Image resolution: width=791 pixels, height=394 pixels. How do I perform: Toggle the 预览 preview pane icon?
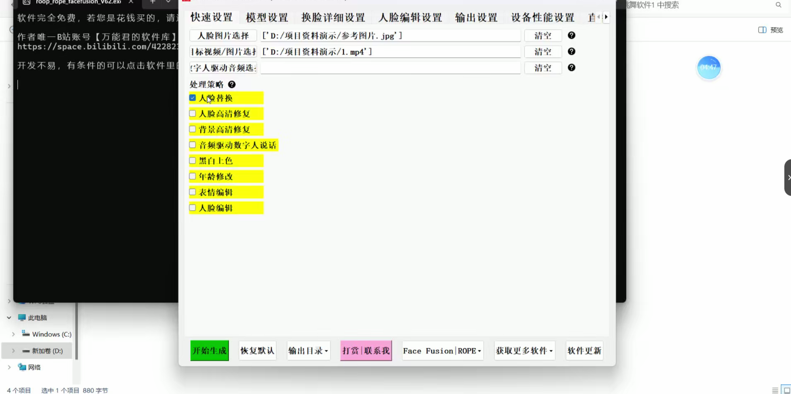coord(762,30)
